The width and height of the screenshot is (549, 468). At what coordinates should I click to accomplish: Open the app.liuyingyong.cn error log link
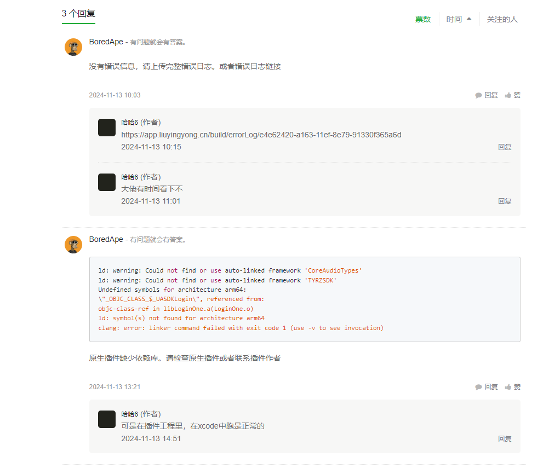[x=261, y=135]
